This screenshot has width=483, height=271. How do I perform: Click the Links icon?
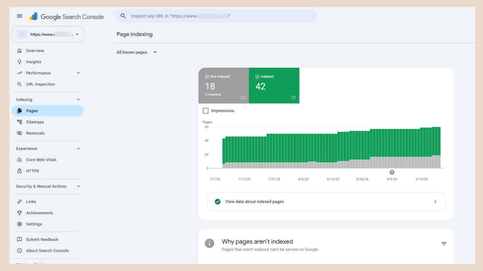pos(19,202)
